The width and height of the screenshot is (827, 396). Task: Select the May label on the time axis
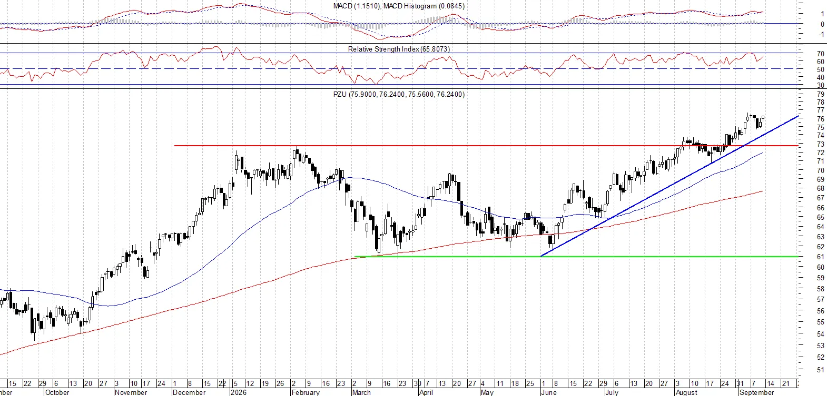tap(487, 392)
